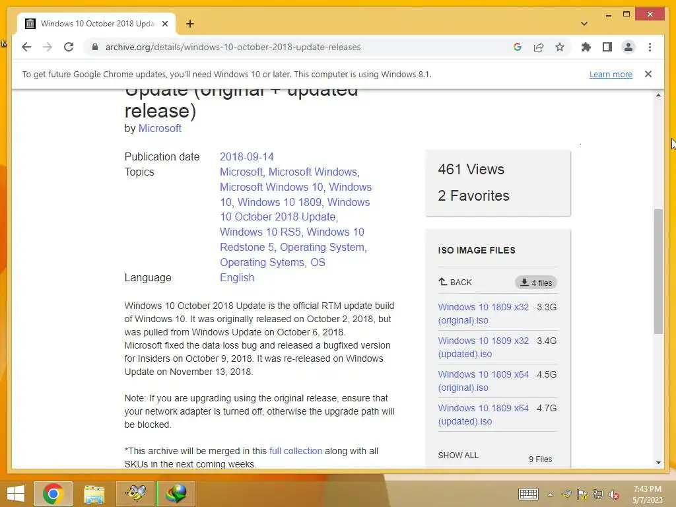Viewport: 676px width, 507px height.
Task: Click the 9 Files count
Action: click(540, 459)
